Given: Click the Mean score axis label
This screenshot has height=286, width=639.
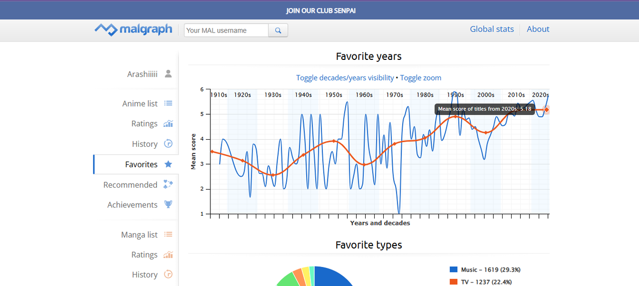Looking at the screenshot, I should [x=193, y=152].
